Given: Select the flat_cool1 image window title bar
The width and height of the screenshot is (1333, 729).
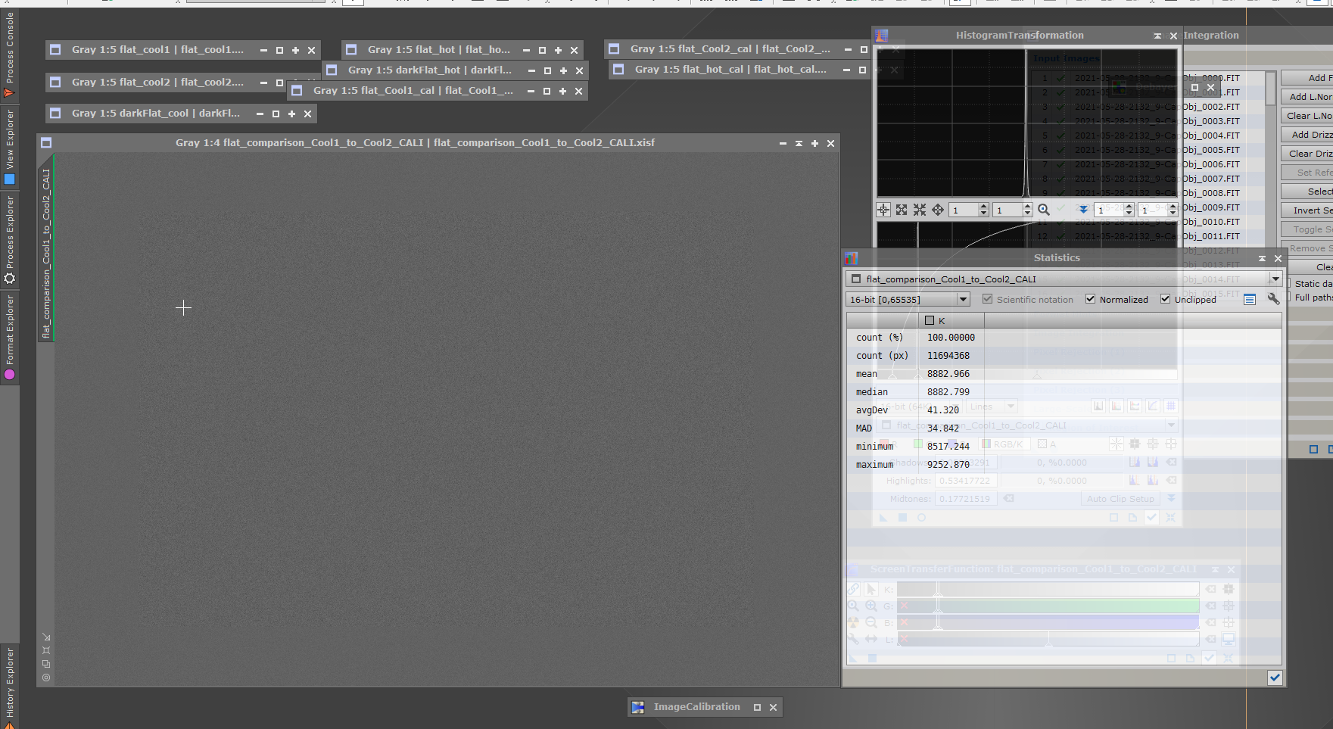Looking at the screenshot, I should pyautogui.click(x=157, y=50).
